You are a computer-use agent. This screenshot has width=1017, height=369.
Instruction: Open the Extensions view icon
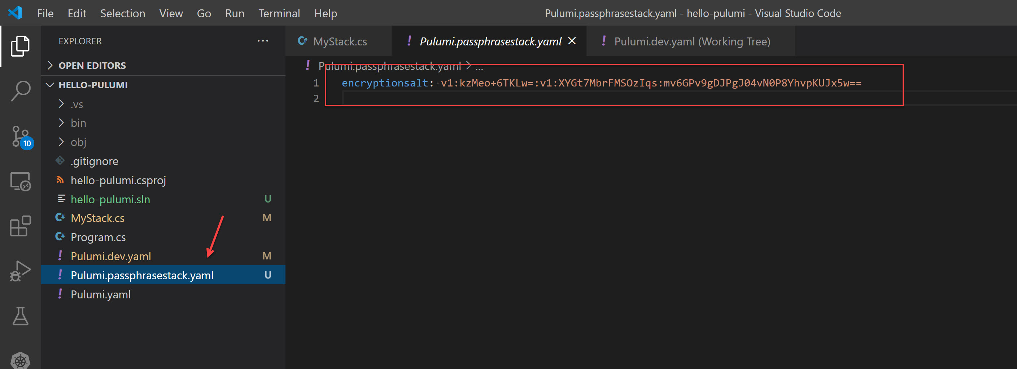pyautogui.click(x=20, y=226)
